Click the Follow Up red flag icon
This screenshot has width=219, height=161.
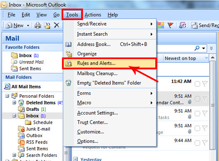click(170, 25)
